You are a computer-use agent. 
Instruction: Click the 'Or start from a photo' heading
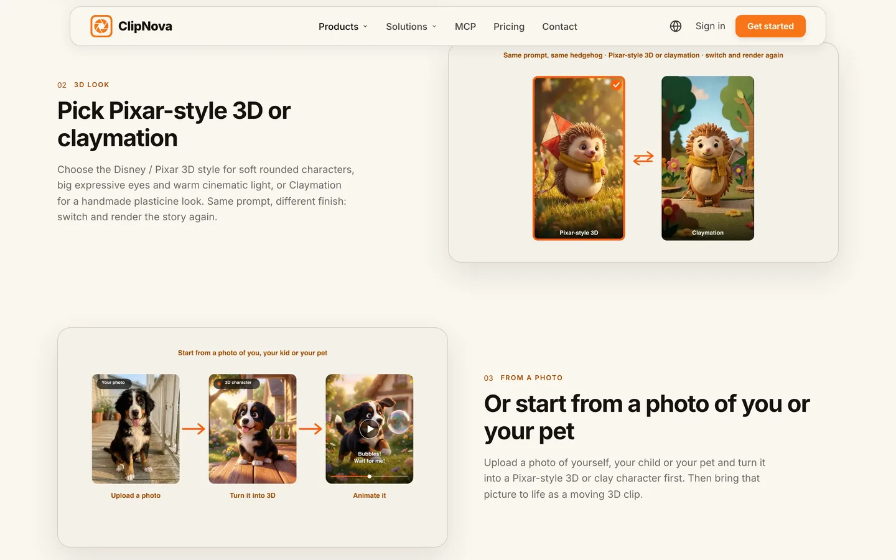click(647, 418)
